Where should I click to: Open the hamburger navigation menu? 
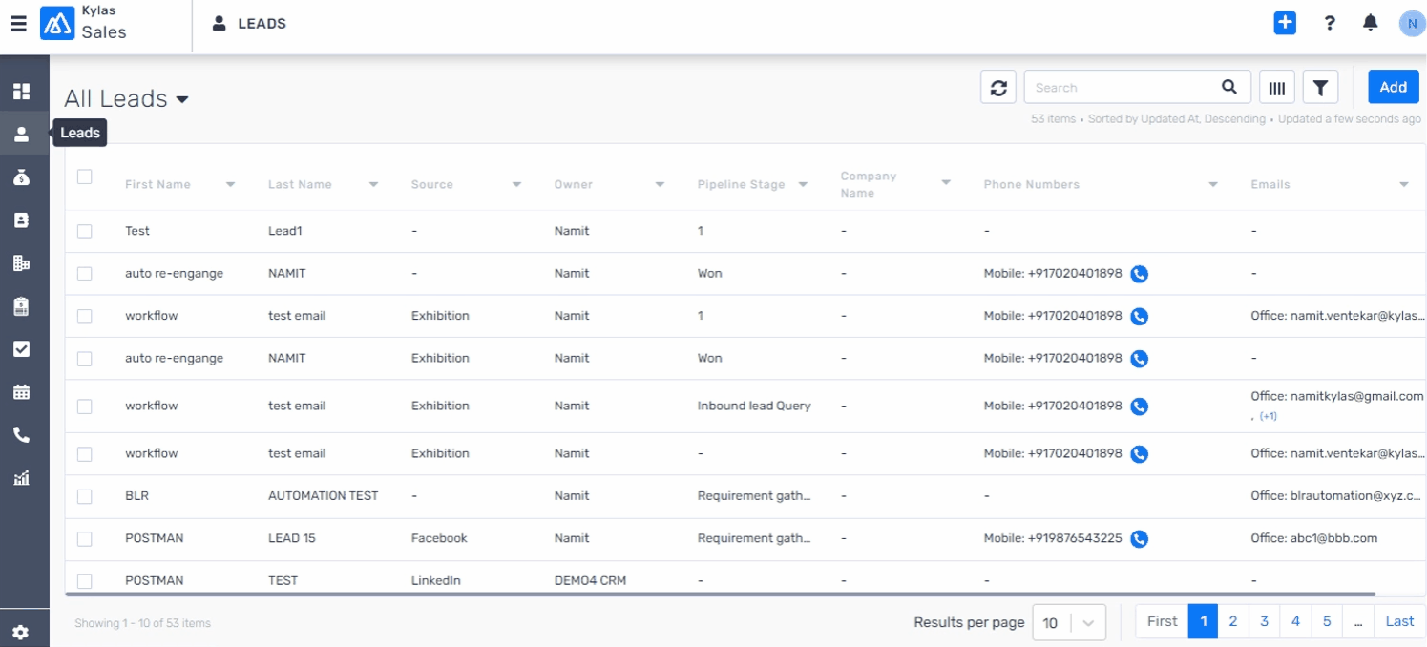(18, 24)
